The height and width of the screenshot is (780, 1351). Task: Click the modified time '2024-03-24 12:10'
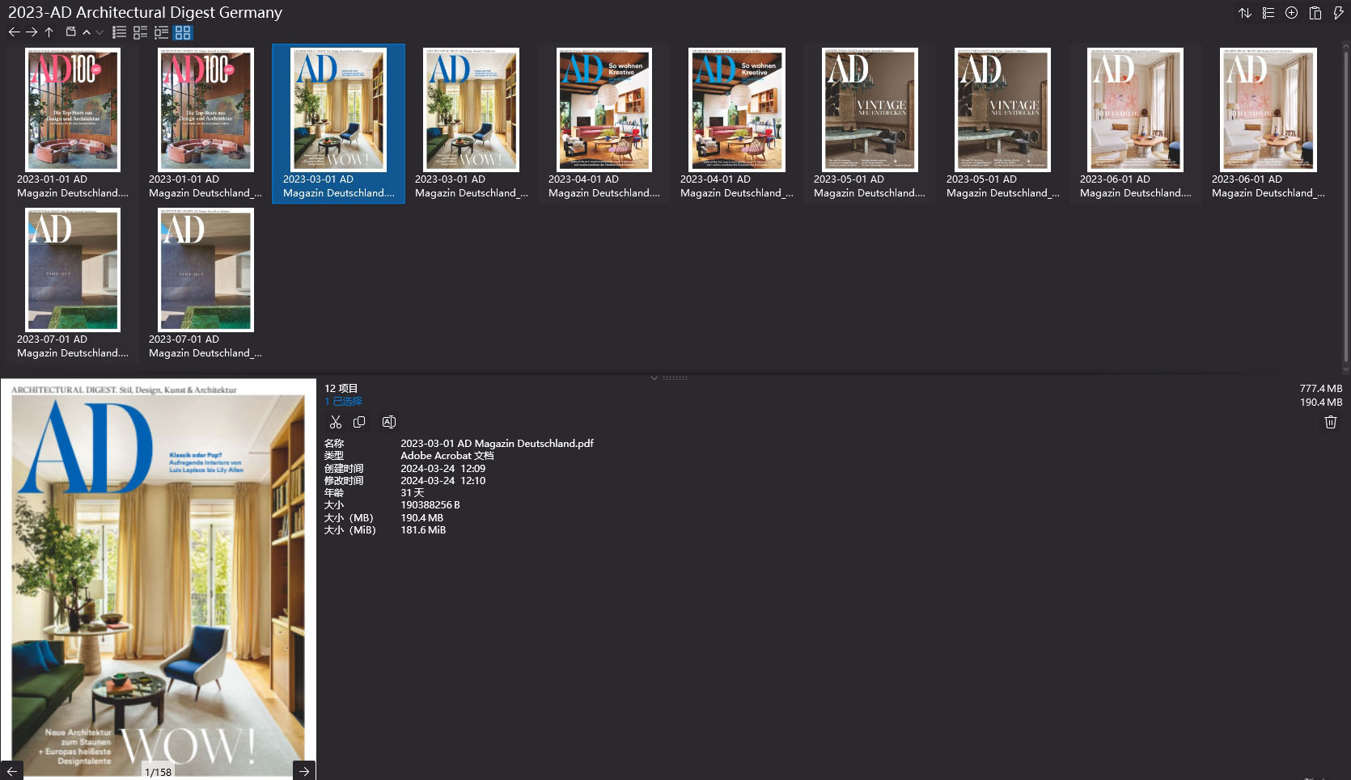coord(443,481)
